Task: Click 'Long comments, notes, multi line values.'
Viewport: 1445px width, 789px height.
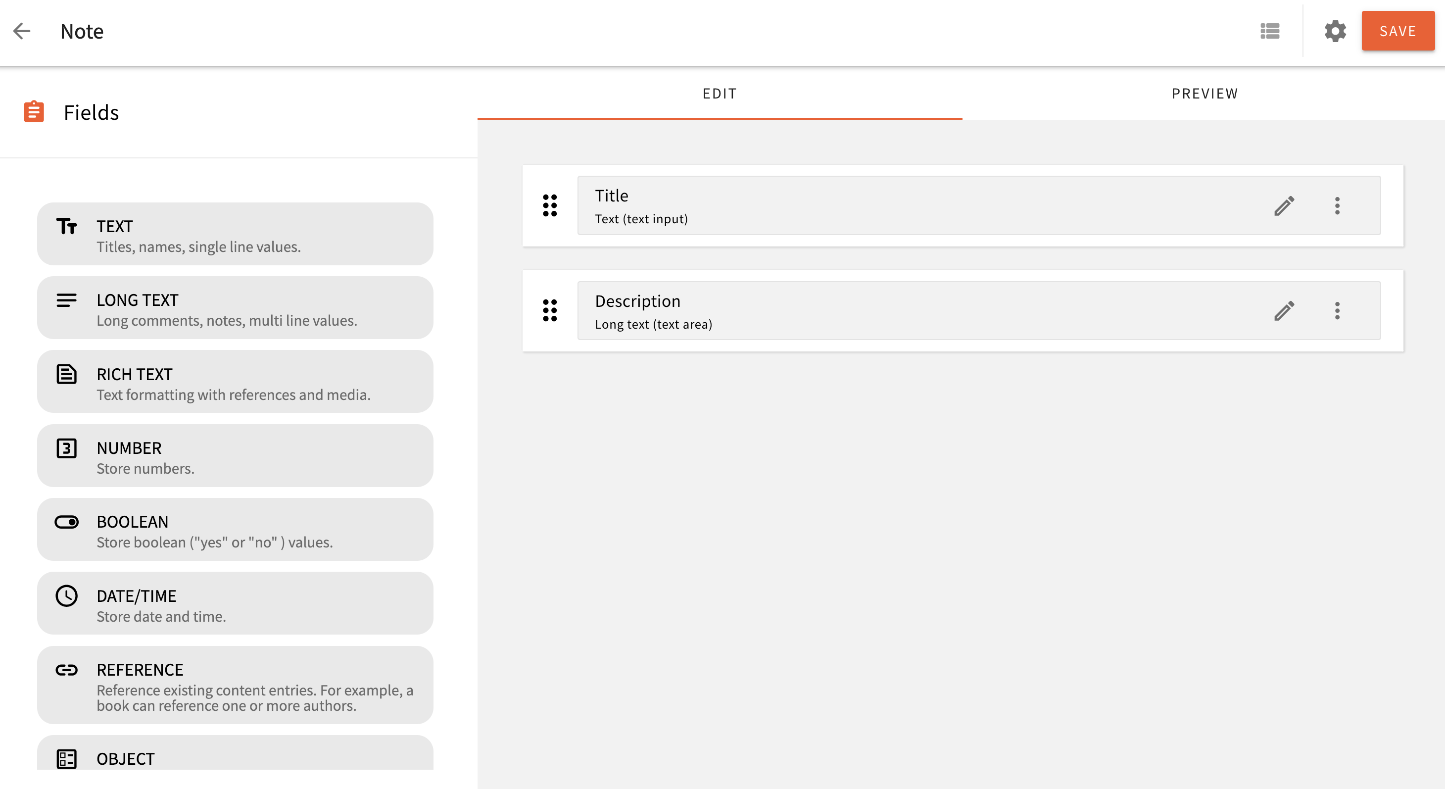Action: coord(227,321)
